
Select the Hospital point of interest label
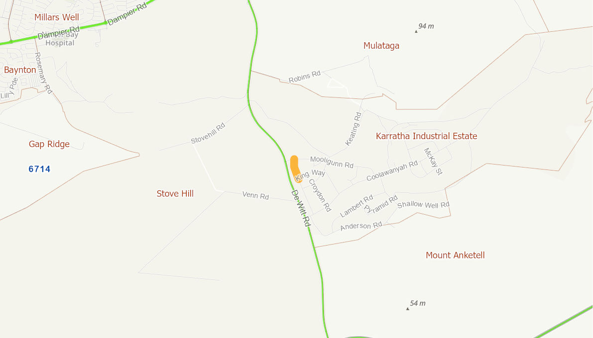(x=60, y=43)
